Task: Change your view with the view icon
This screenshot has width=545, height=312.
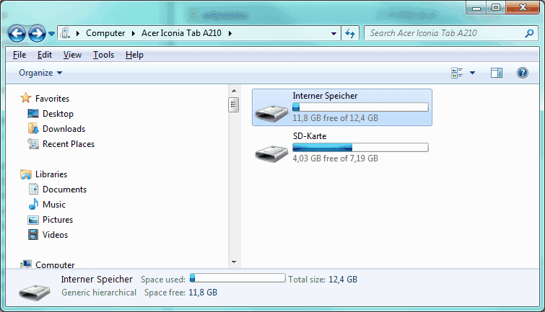Action: pos(457,73)
